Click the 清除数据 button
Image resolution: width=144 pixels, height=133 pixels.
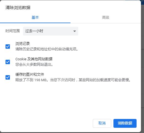(x=125, y=123)
